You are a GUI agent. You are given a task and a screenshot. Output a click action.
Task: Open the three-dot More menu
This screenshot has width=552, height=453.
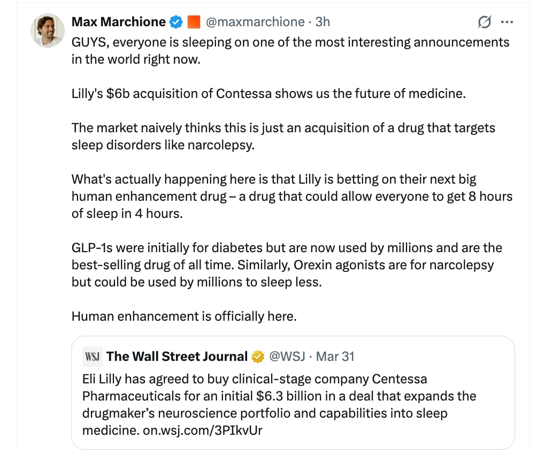tap(506, 22)
